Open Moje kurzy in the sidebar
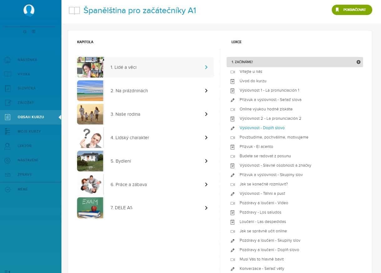Image resolution: width=381 pixels, height=273 pixels. (x=31, y=132)
